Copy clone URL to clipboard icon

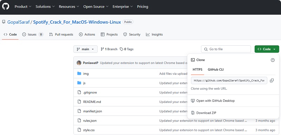(x=272, y=80)
